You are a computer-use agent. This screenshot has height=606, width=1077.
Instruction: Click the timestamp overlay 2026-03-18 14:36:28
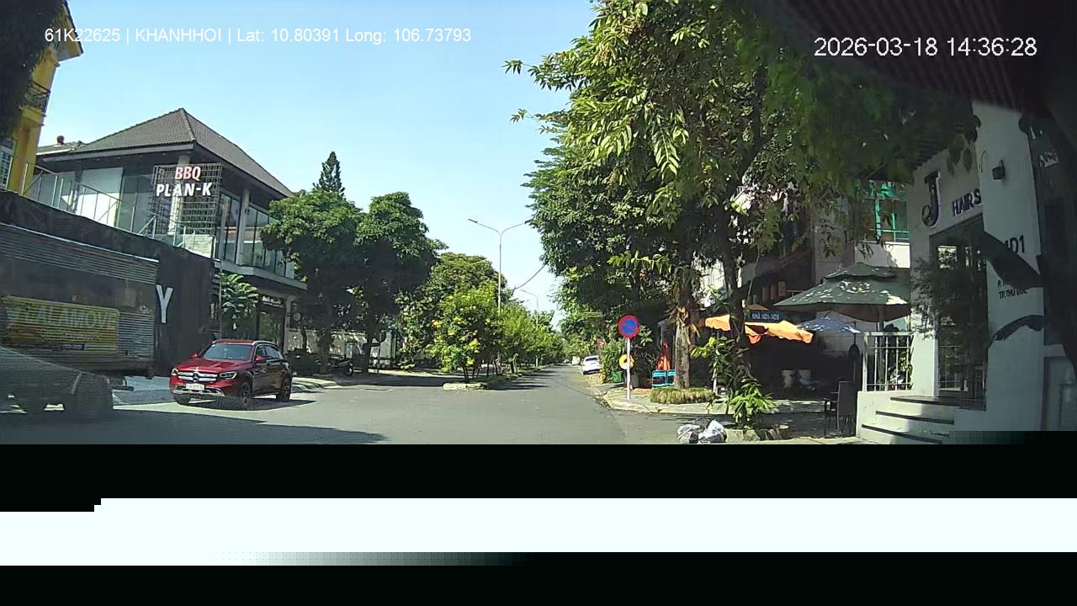pyautogui.click(x=925, y=47)
